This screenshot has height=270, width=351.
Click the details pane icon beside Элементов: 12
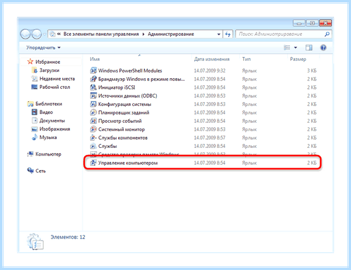point(35,241)
